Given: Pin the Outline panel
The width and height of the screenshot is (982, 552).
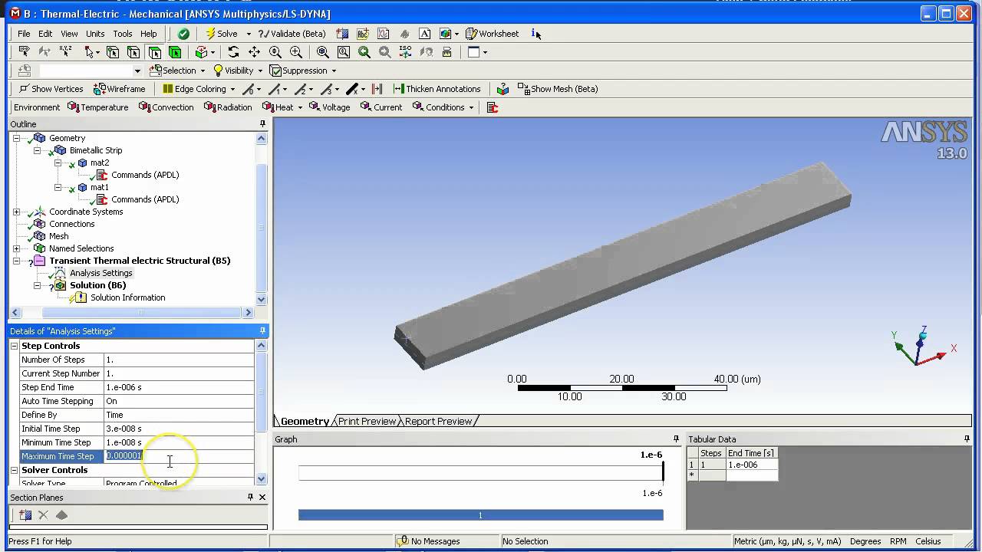Looking at the screenshot, I should click(x=262, y=124).
